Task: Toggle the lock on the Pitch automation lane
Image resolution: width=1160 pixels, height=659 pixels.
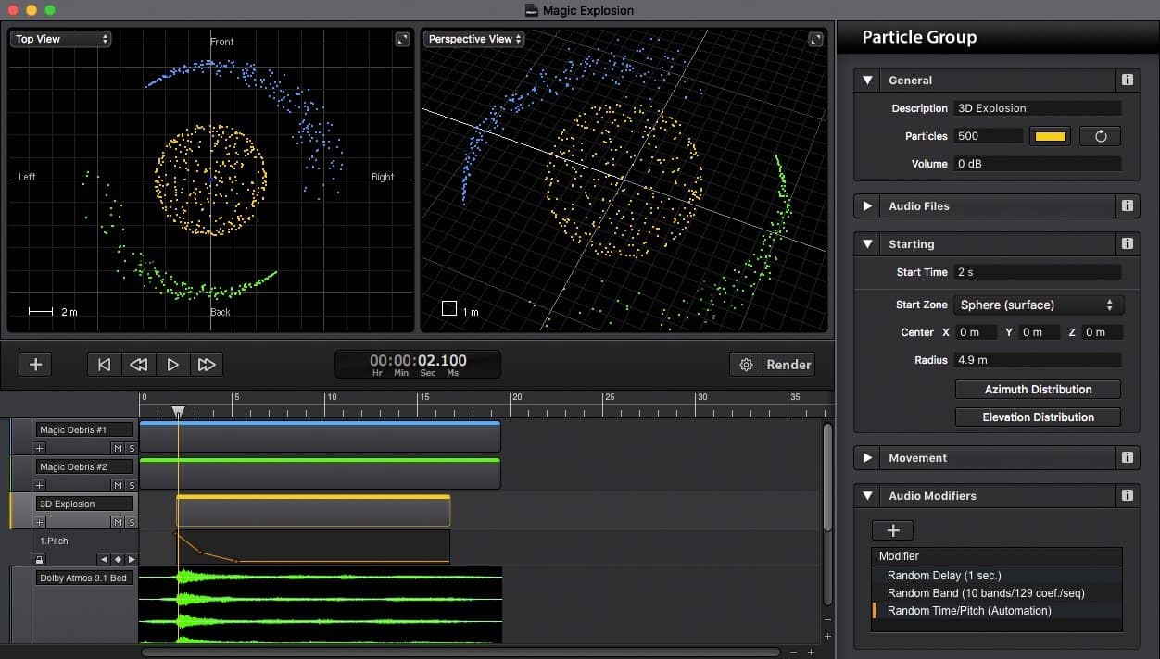Action: point(39,559)
